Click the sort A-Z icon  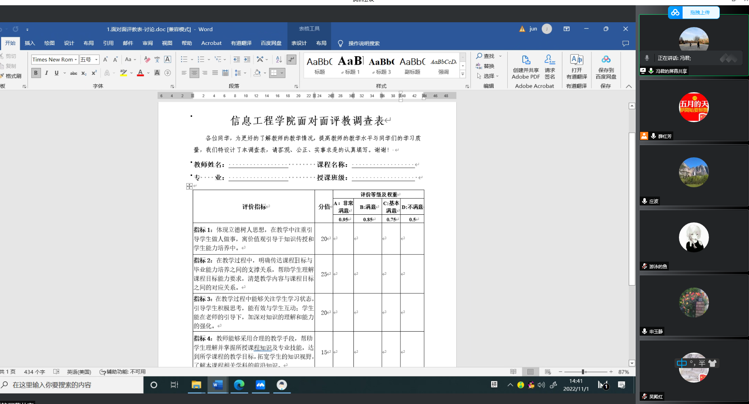coord(279,59)
